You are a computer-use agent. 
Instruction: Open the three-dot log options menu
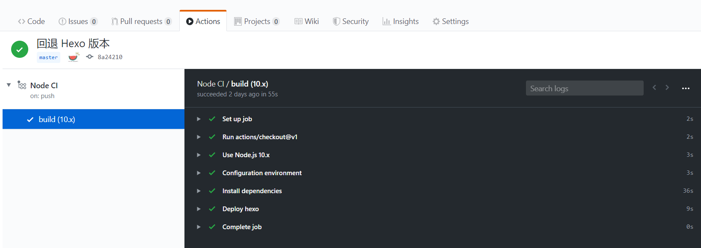[x=686, y=88]
